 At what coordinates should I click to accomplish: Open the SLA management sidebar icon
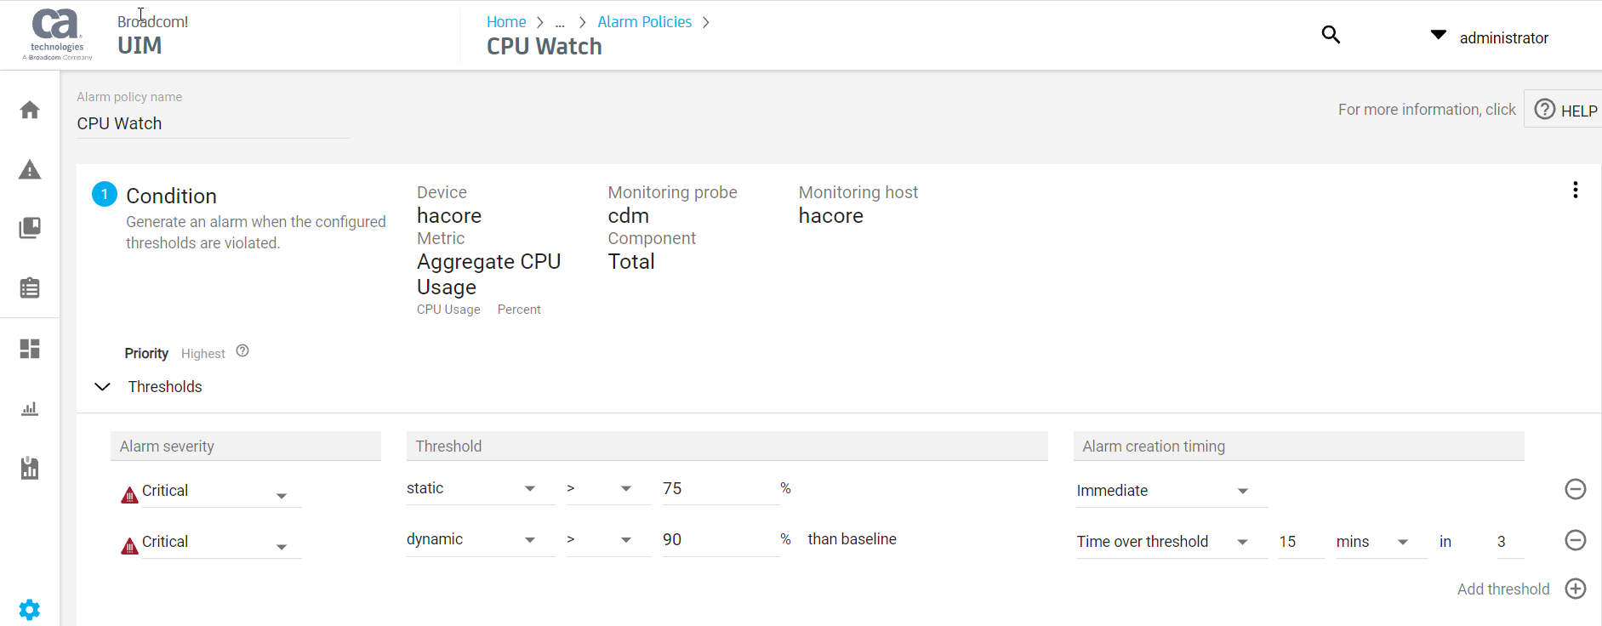30,467
